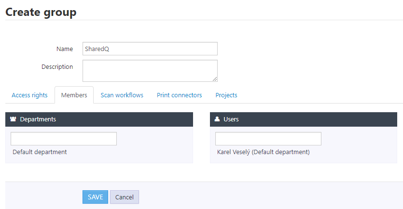Click the Departments group icon
Viewport: 403px width, 209px height.
pos(14,119)
